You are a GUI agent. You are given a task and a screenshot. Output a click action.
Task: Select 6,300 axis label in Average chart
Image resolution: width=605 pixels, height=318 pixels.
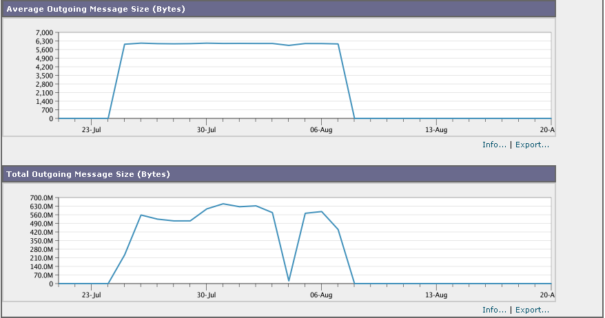pos(44,41)
